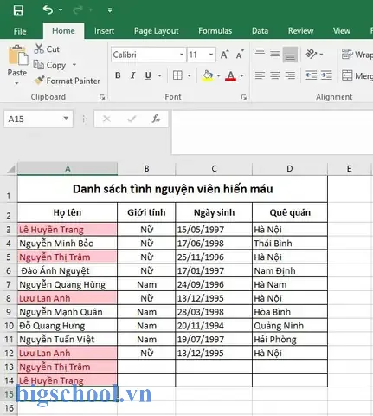Toggle Underline formatting
Image resolution: width=373 pixels, height=416 pixels.
point(148,75)
